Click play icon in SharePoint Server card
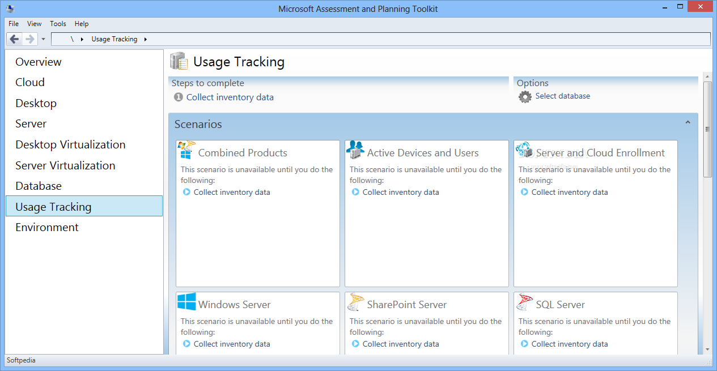Viewport: 717px width, 371px height. [x=355, y=344]
